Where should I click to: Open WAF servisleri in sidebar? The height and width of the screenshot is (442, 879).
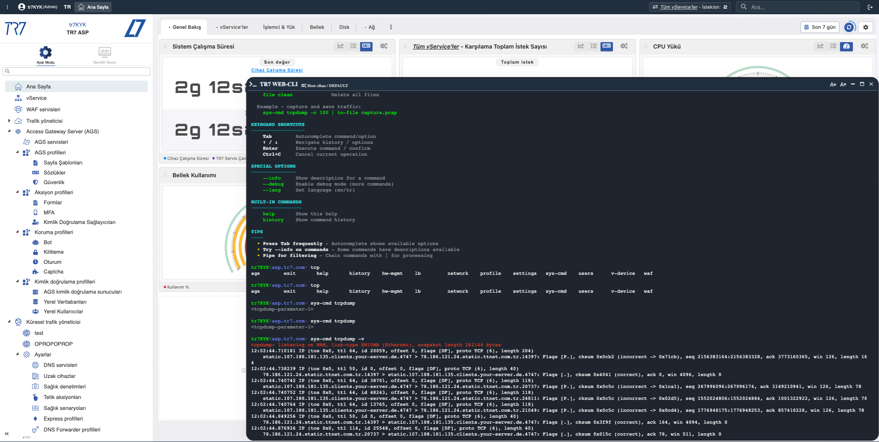(x=43, y=109)
